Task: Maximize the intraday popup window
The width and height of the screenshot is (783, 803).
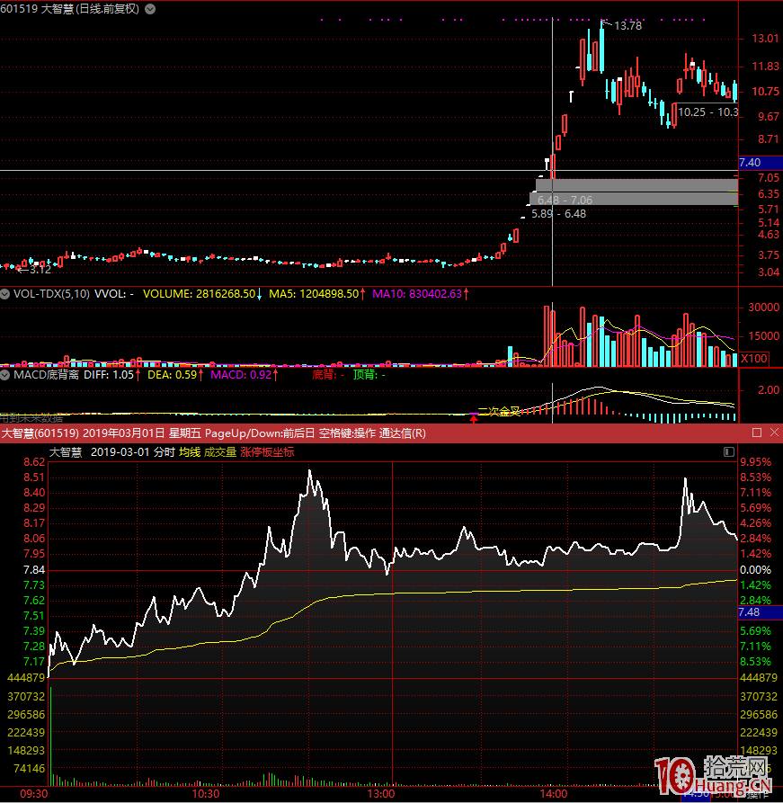Action: click(x=756, y=433)
